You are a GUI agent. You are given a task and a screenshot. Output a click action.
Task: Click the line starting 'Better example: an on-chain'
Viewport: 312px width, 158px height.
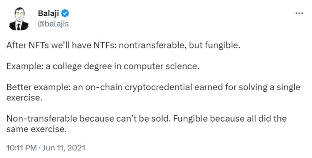(153, 87)
